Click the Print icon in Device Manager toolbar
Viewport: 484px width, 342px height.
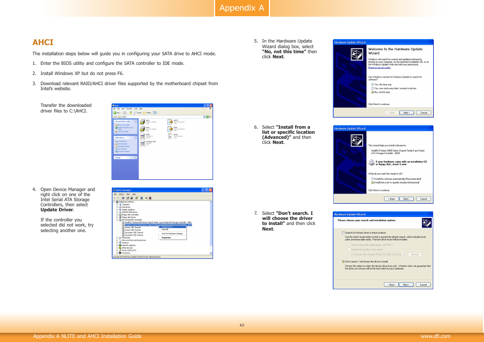point(132,198)
